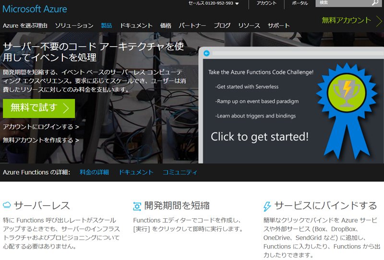Click the Microsoft Azure logo
The height and width of the screenshot is (260, 384).
pos(35,9)
